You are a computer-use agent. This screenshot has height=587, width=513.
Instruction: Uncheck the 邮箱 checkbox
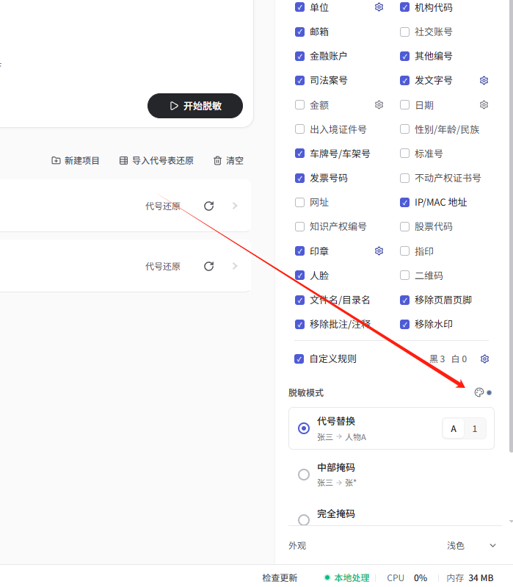pyautogui.click(x=299, y=32)
